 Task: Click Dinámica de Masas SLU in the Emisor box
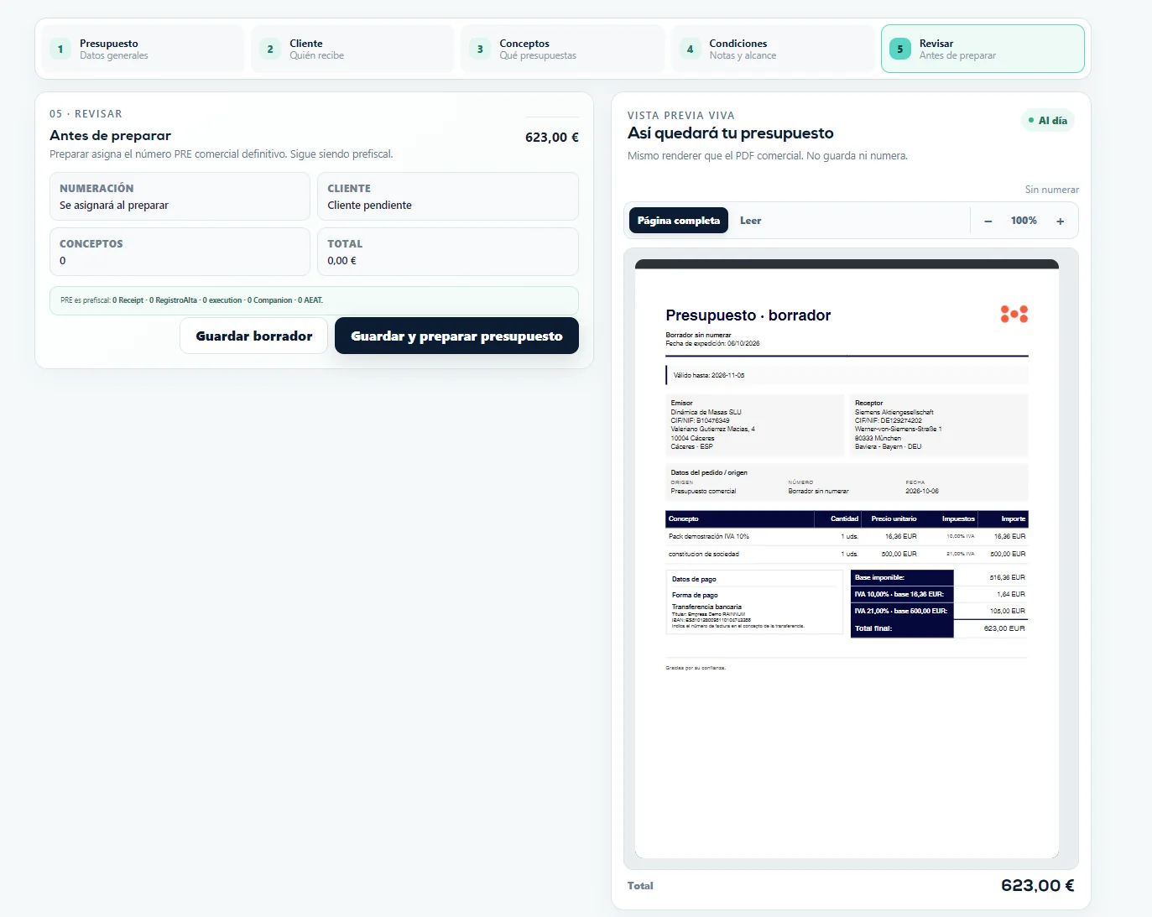click(706, 412)
